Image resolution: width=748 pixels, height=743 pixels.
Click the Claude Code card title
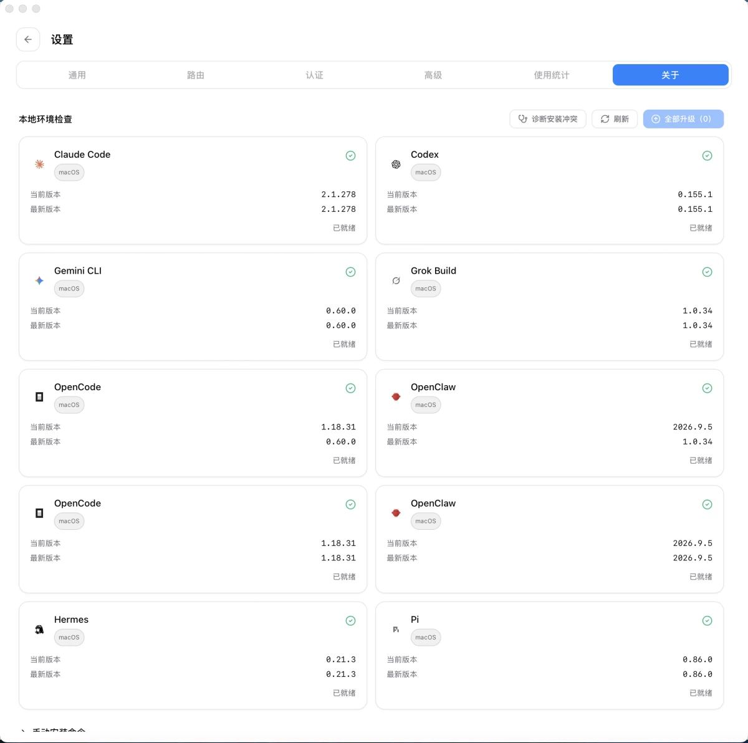click(x=82, y=155)
